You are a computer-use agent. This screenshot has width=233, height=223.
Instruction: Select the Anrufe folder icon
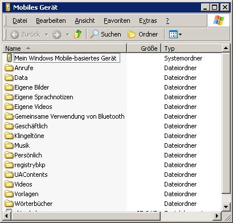[x=9, y=68]
